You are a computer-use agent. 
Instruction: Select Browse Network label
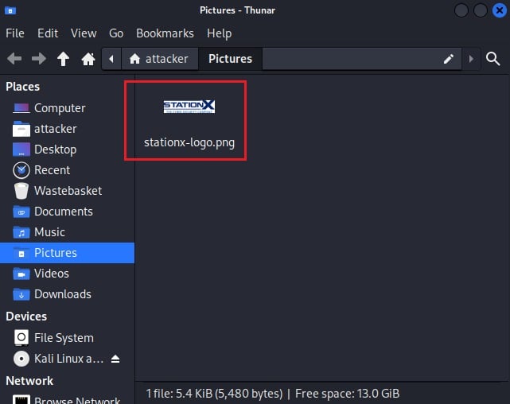coord(77,400)
